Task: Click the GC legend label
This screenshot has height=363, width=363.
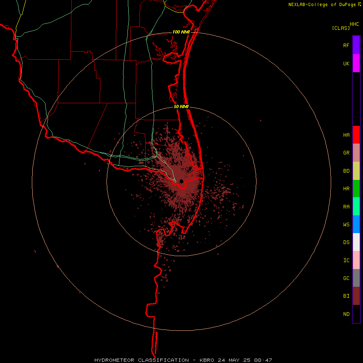Action: (x=346, y=278)
